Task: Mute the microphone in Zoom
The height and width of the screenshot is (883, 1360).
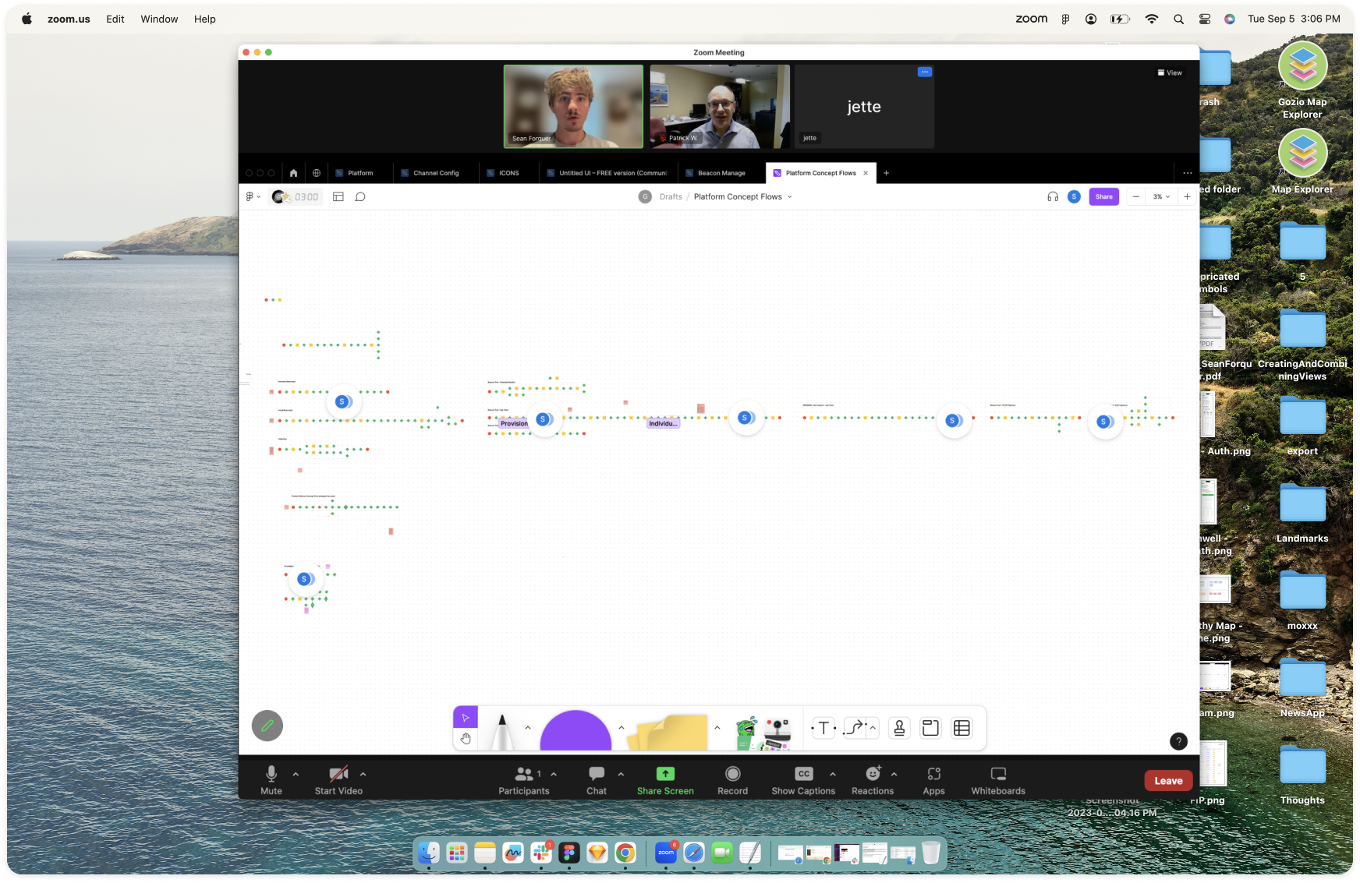Action: (271, 780)
